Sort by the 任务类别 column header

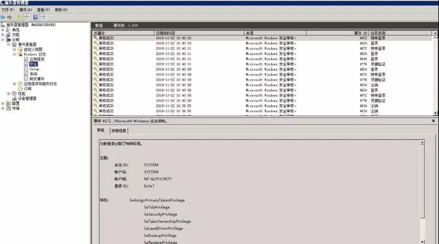400,33
